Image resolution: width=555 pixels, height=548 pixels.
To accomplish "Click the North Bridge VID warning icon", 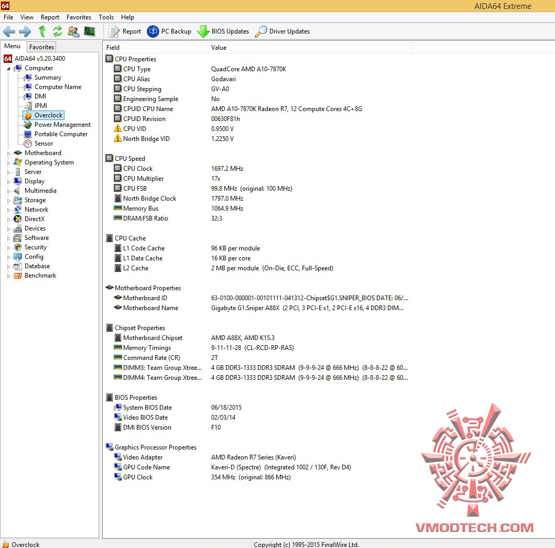I will tap(117, 138).
